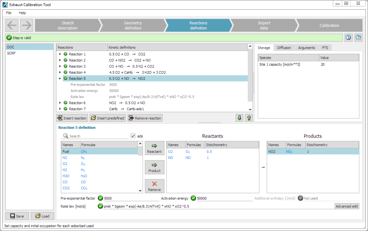This screenshot has height=231, width=368.
Task: Expand Reaction 7 tree row
Action: [60, 109]
